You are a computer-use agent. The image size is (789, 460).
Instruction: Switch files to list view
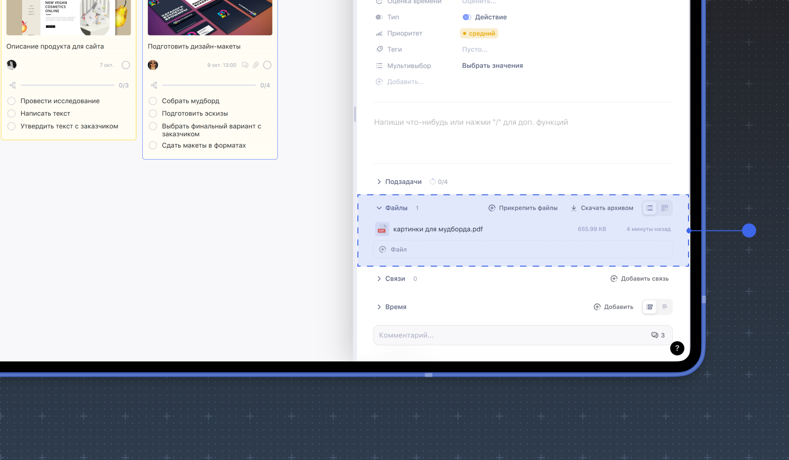[650, 208]
